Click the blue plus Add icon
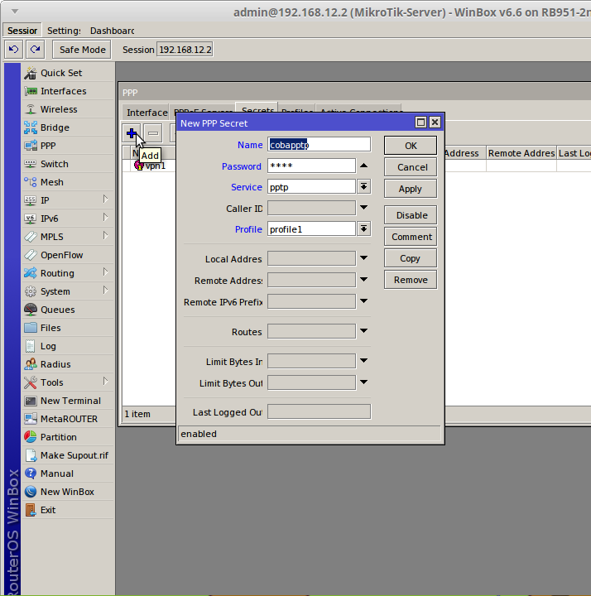The height and width of the screenshot is (596, 591). click(x=132, y=133)
